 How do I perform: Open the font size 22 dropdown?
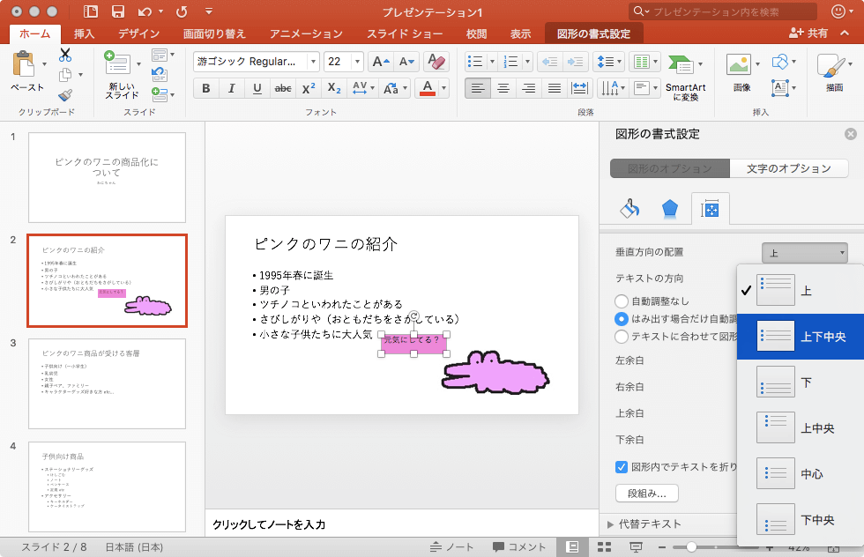357,62
